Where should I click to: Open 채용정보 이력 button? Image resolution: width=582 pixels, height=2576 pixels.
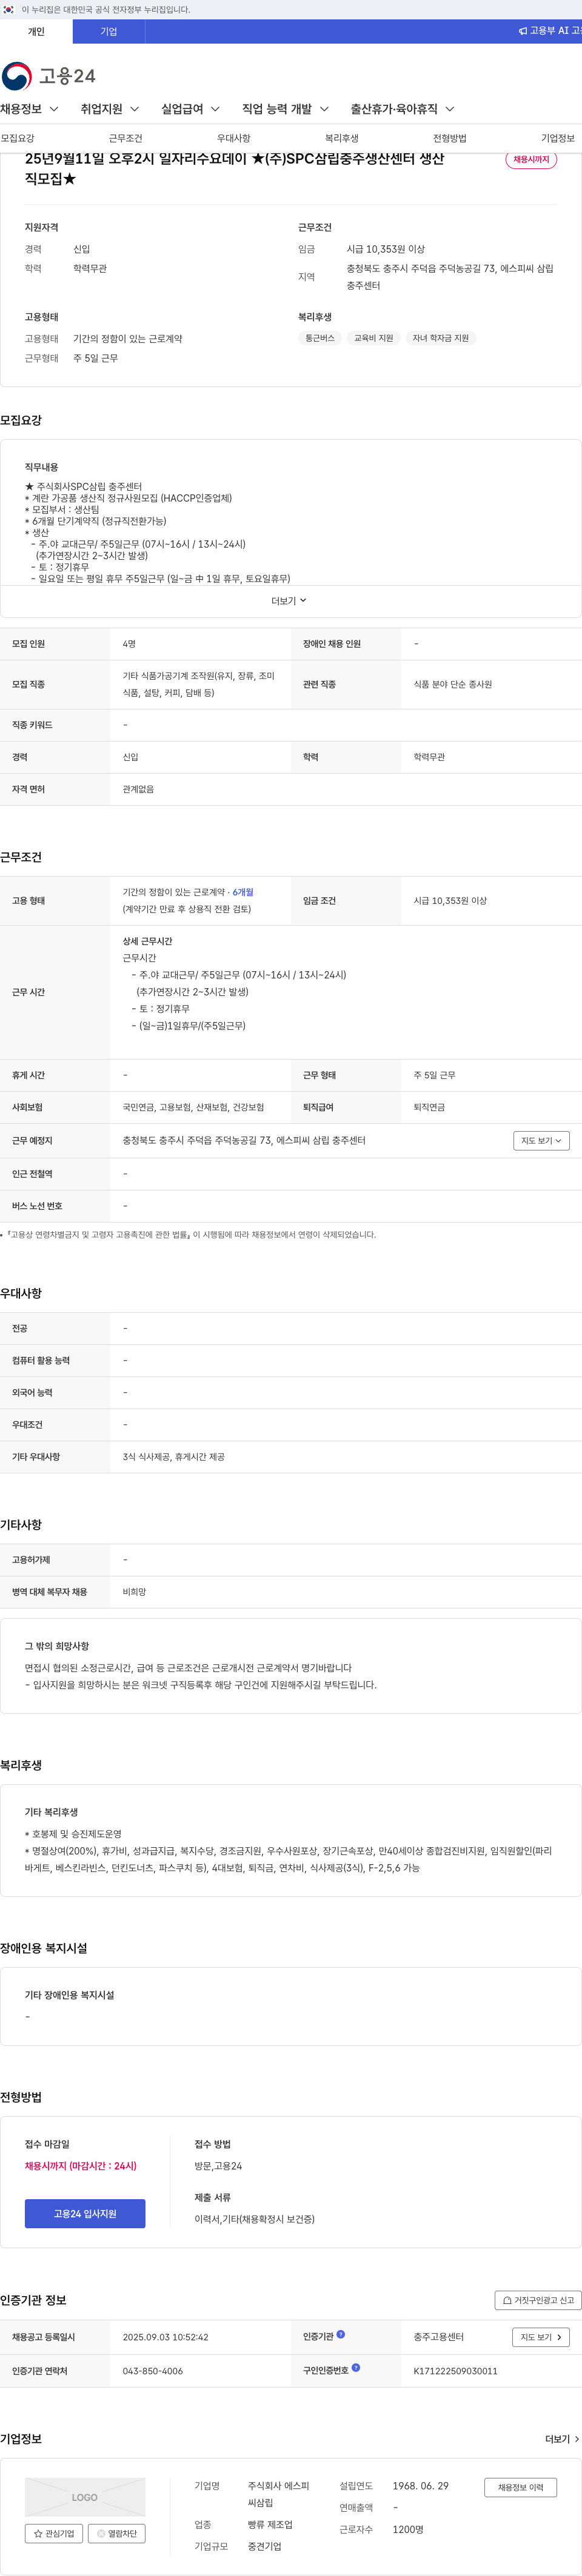click(x=520, y=2486)
